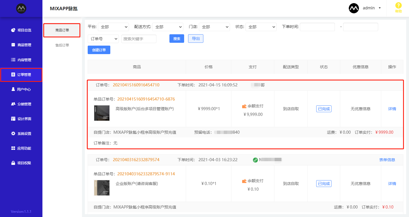The height and width of the screenshot is (217, 409).
Task: Click sub-order number 20210403162332879574-9114
Action: pyautogui.click(x=146, y=174)
